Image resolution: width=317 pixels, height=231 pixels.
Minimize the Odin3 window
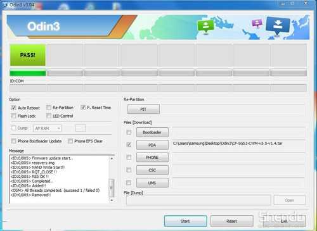pyautogui.click(x=283, y=4)
